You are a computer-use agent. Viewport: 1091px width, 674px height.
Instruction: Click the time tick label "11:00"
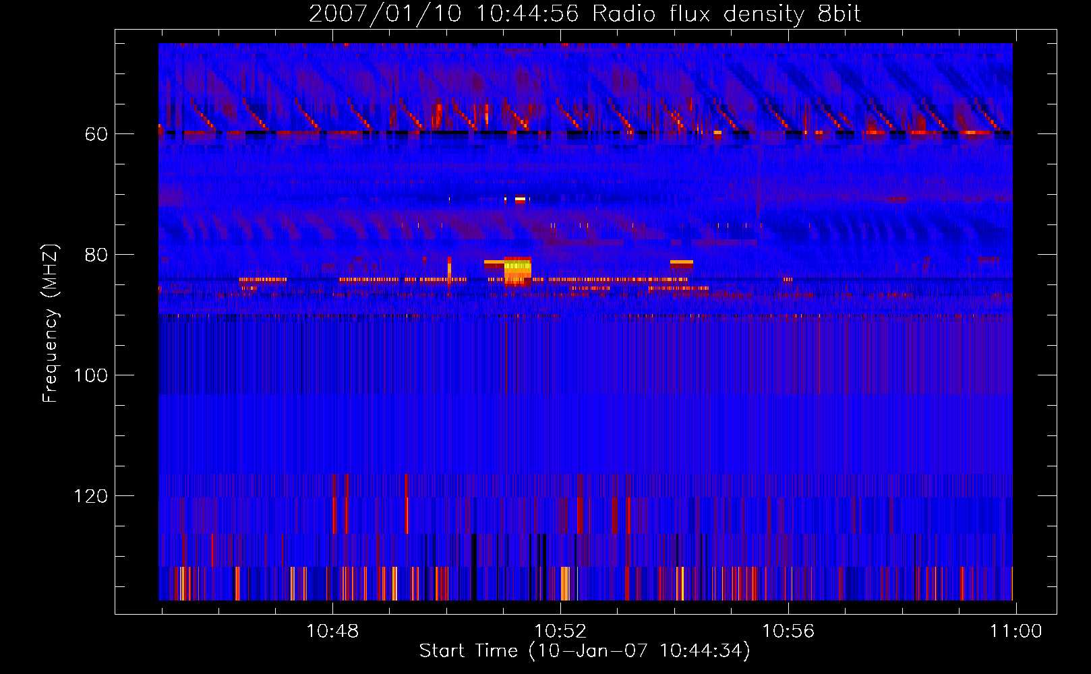[x=1015, y=632]
